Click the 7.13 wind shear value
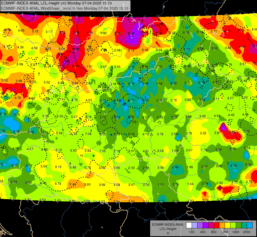Screen dimensions: 257x237 tap(45, 133)
